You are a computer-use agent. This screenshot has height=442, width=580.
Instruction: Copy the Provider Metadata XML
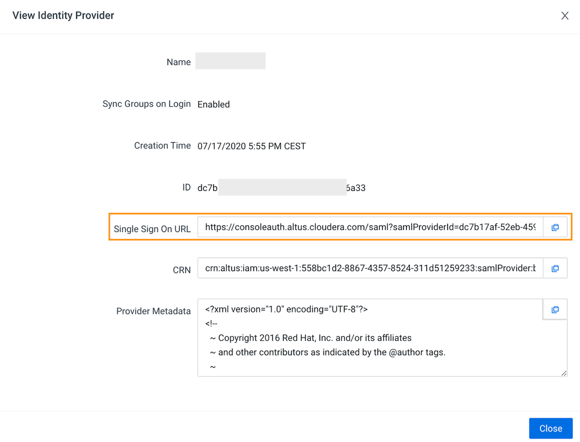click(x=555, y=310)
